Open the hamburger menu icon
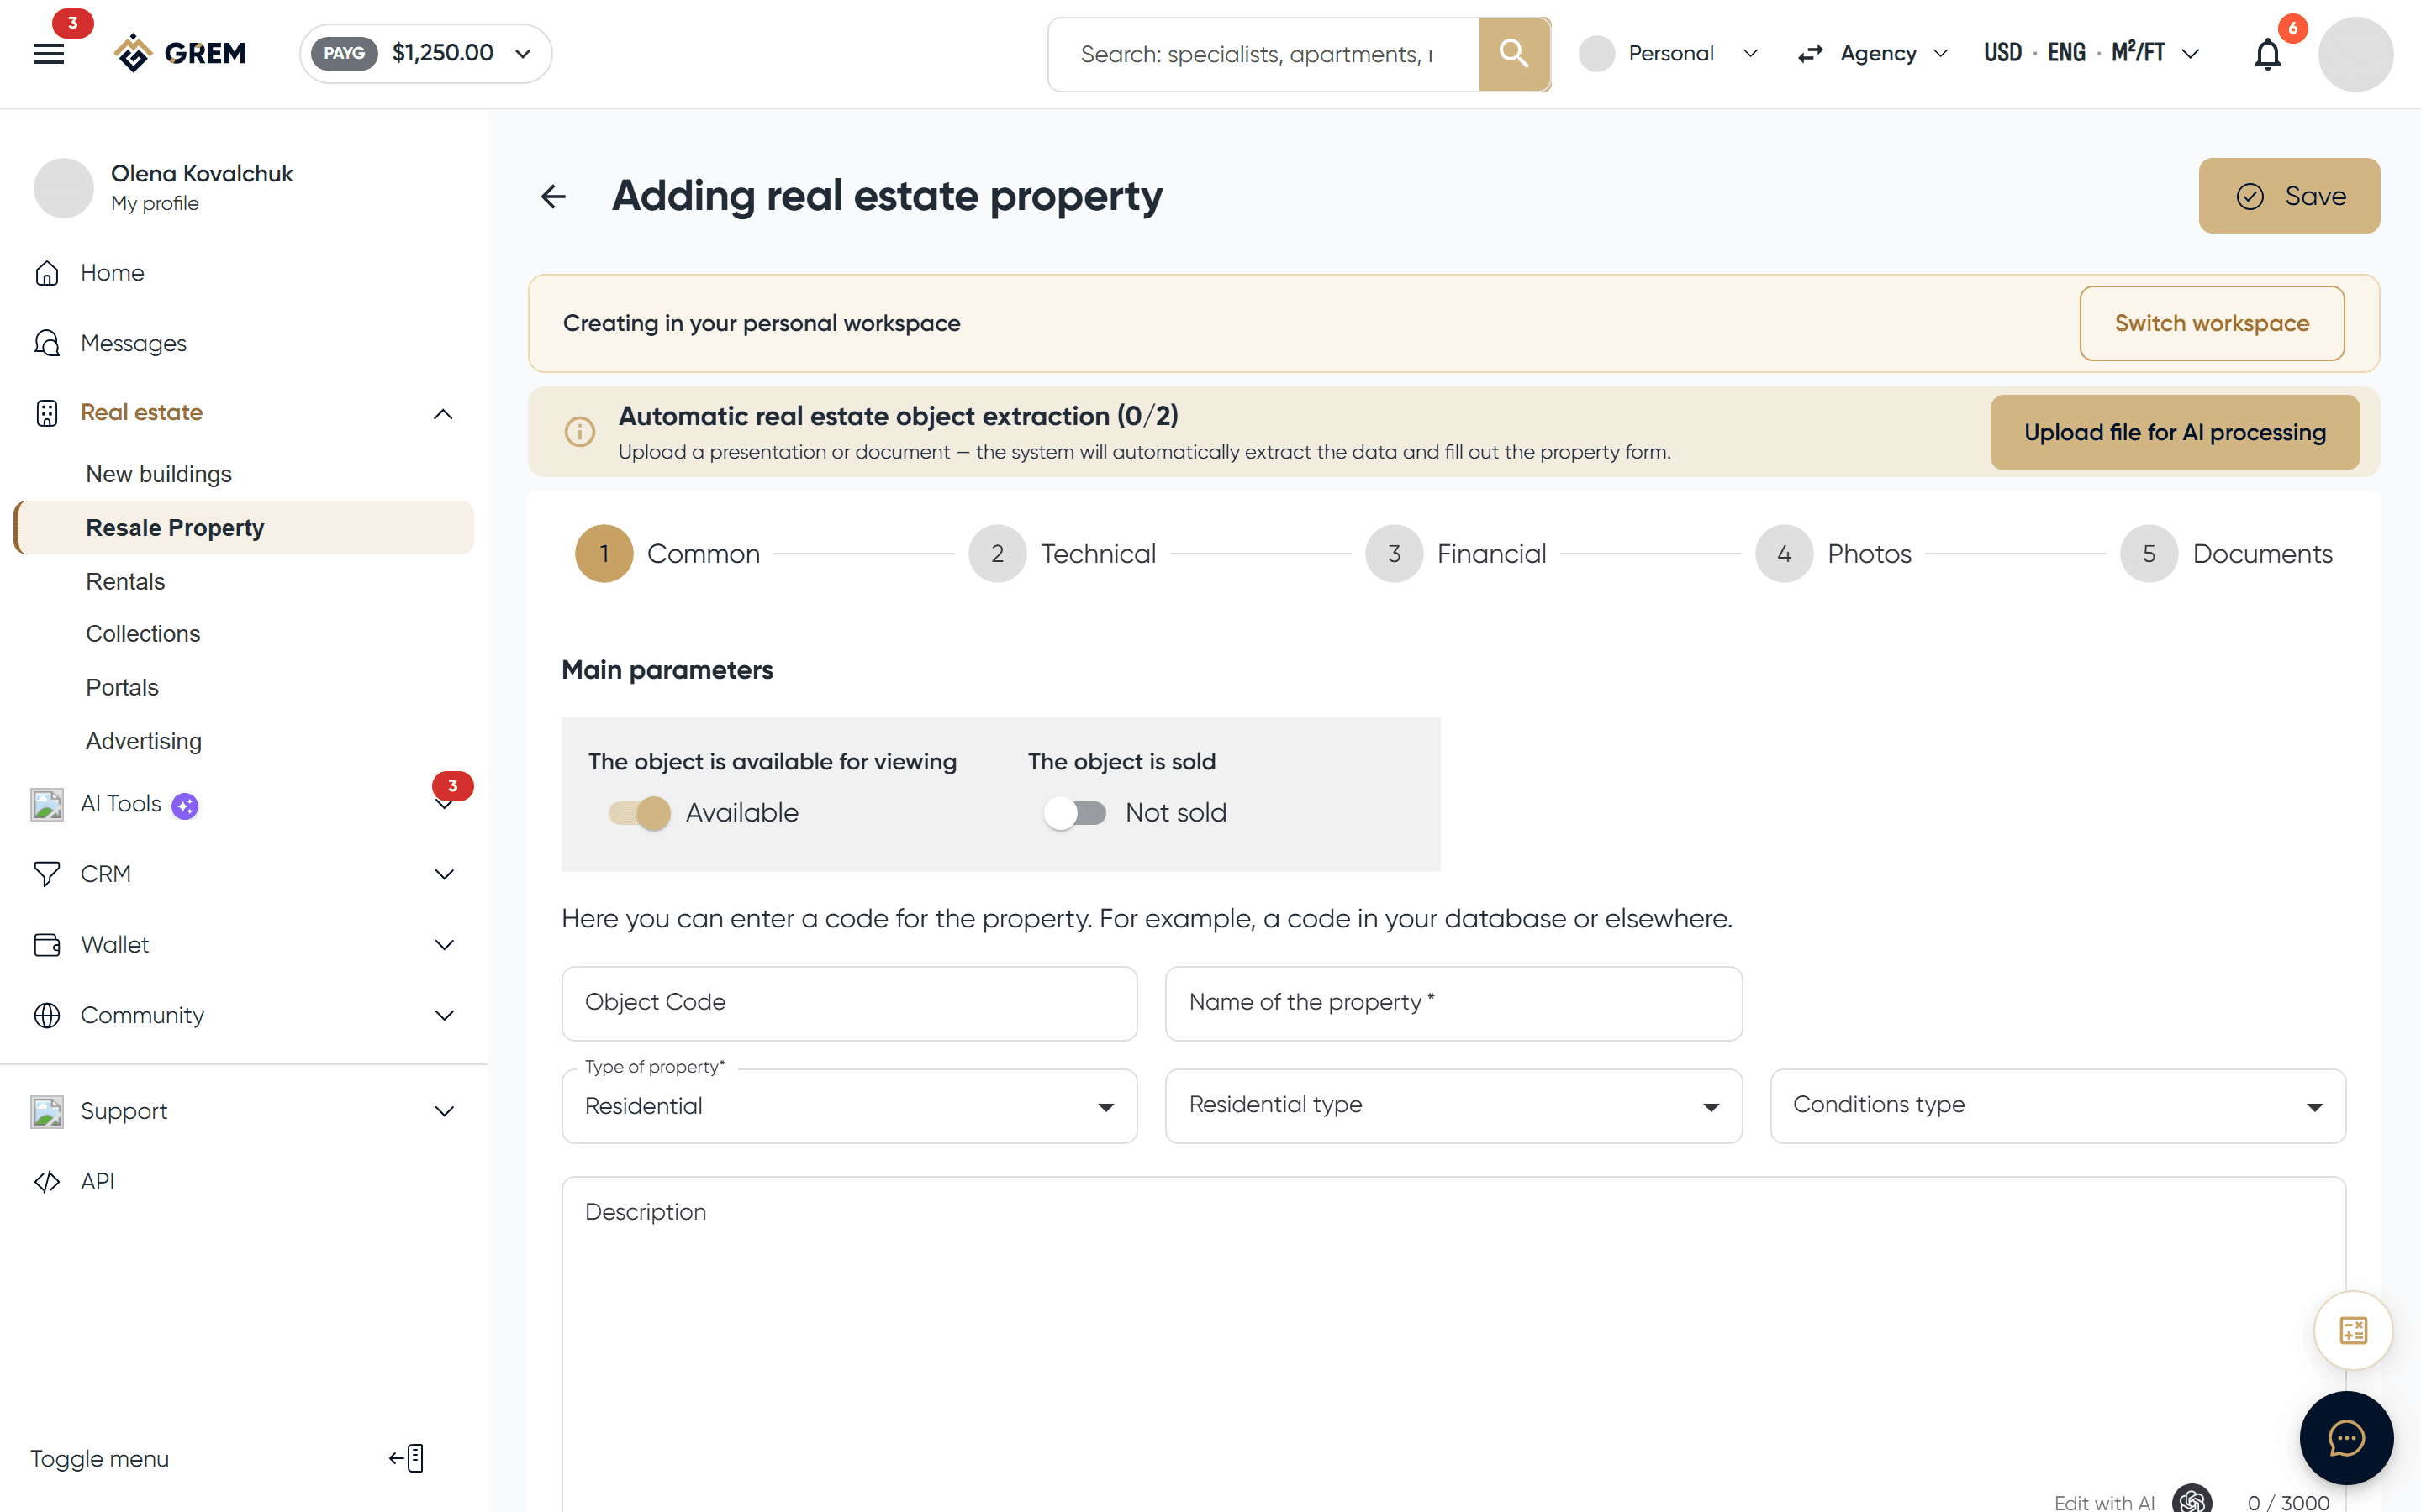The width and height of the screenshot is (2421, 1512). [x=48, y=54]
